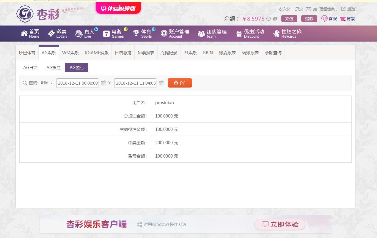Open the 优惠活动 Discount menu
Image resolution: width=377 pixels, height=238 pixels.
point(250,34)
